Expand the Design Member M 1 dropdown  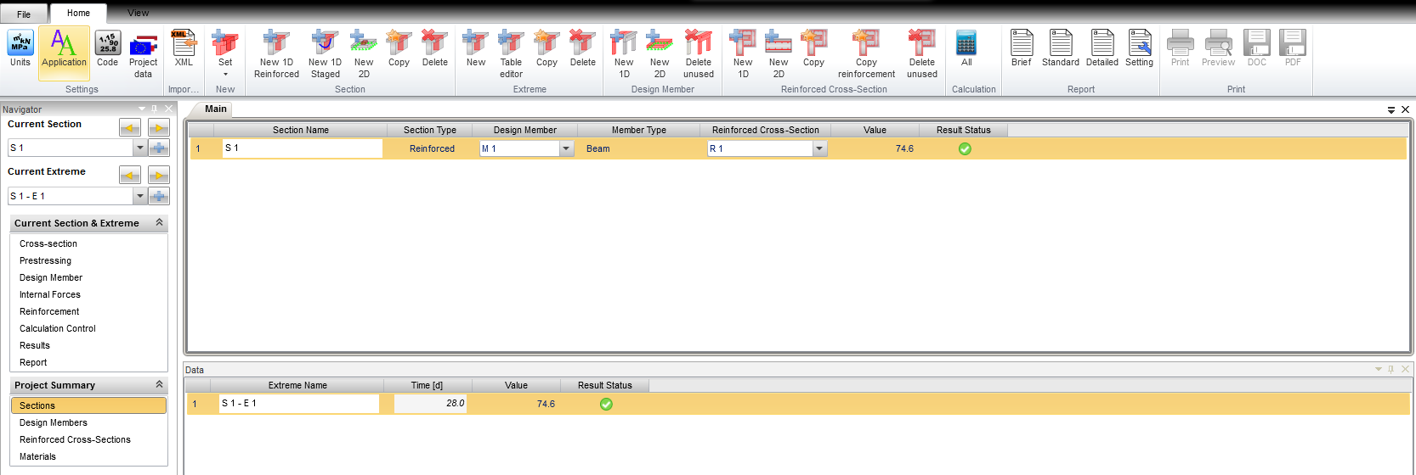[x=566, y=149]
